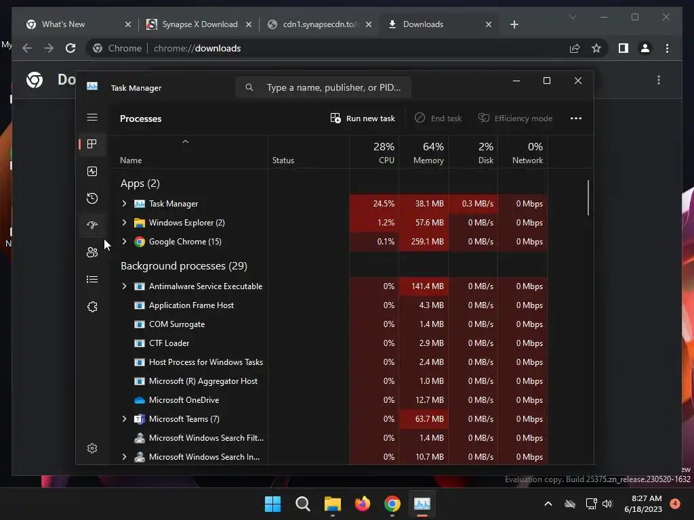Open Chrome tab search chevron
This screenshot has height=520, width=694.
(x=572, y=17)
